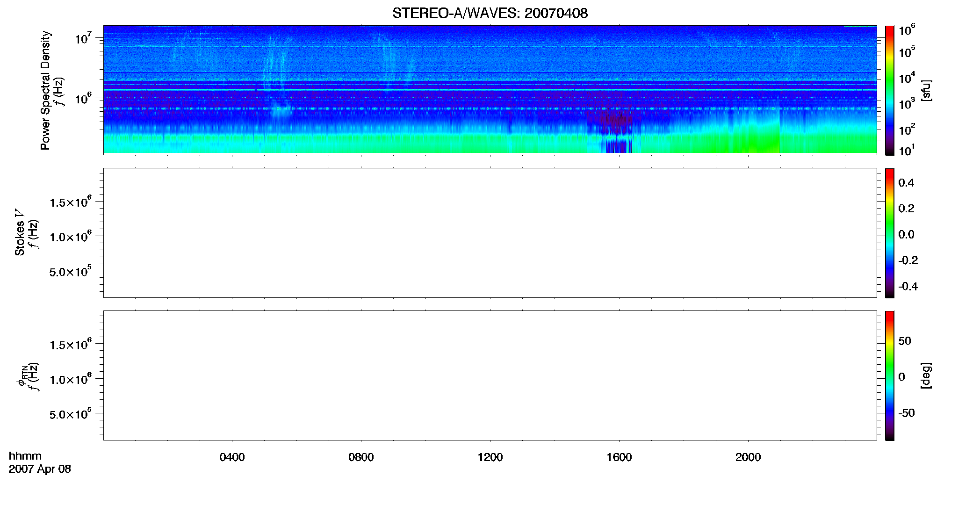Click the empty phi RTN plot panel

coord(490,375)
